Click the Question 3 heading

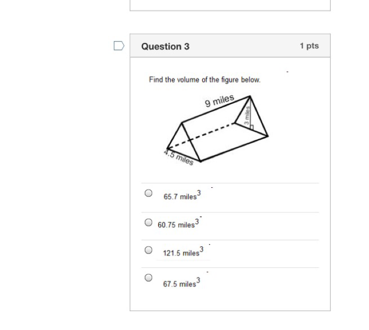[165, 46]
